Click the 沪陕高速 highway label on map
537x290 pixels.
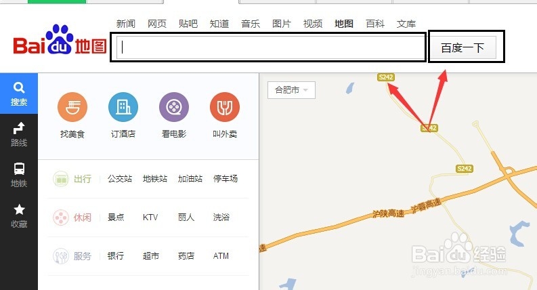point(389,213)
